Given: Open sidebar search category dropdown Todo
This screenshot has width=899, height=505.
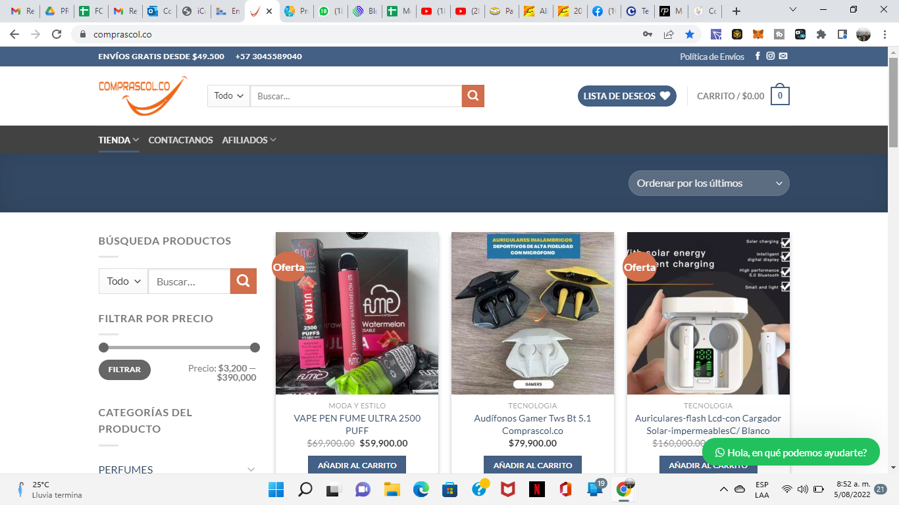Looking at the screenshot, I should [x=124, y=281].
